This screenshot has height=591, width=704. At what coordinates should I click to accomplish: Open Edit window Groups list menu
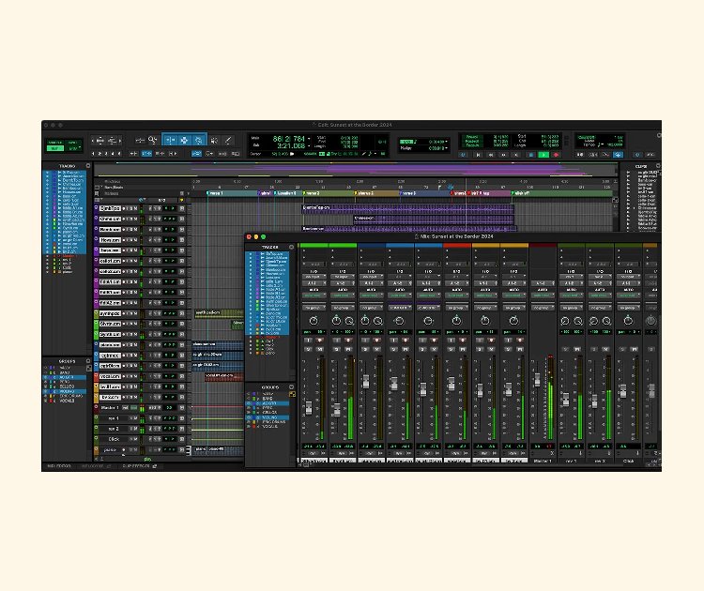tap(88, 361)
